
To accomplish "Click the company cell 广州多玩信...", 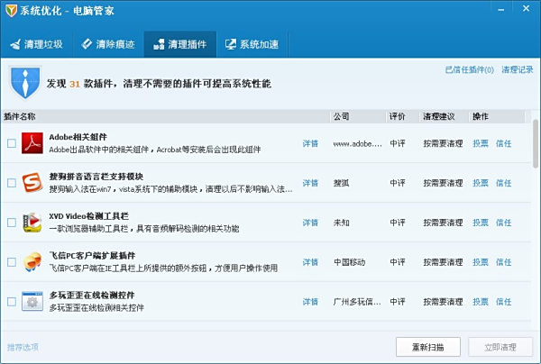I will tap(357, 302).
